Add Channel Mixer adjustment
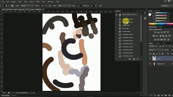The image size is (173, 97). [166, 36]
